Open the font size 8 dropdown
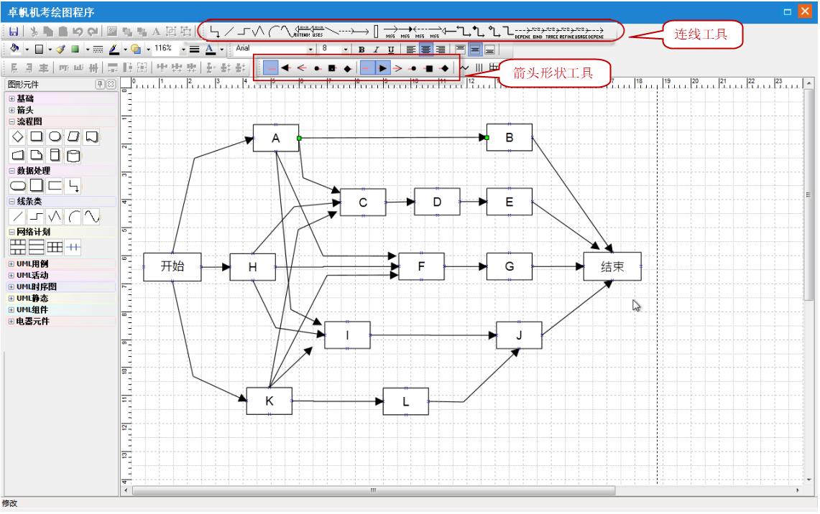This screenshot has height=514, width=820. 346,49
